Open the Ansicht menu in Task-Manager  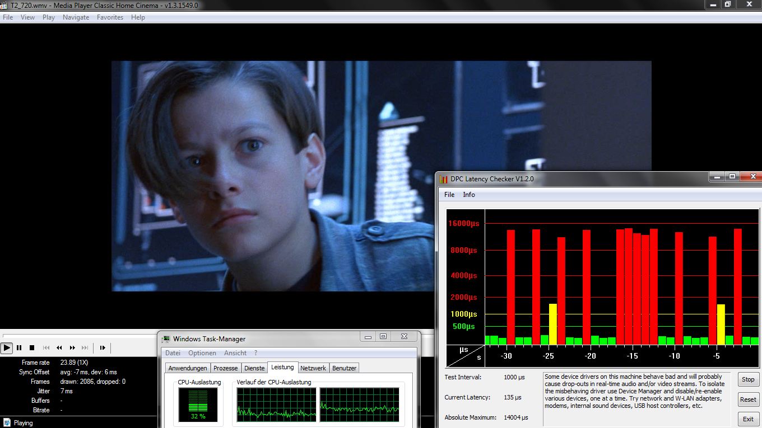pyautogui.click(x=235, y=353)
